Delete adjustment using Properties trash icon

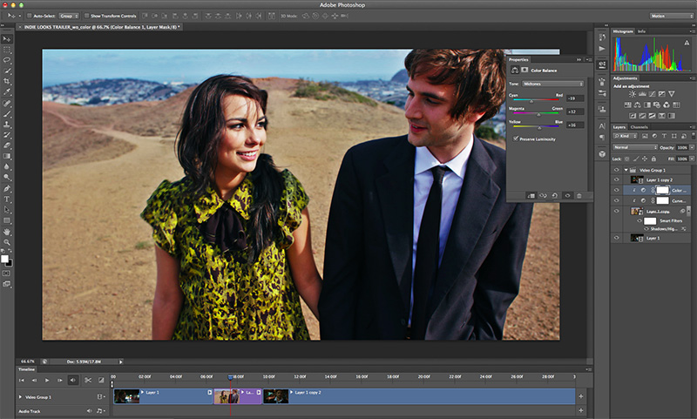(579, 196)
